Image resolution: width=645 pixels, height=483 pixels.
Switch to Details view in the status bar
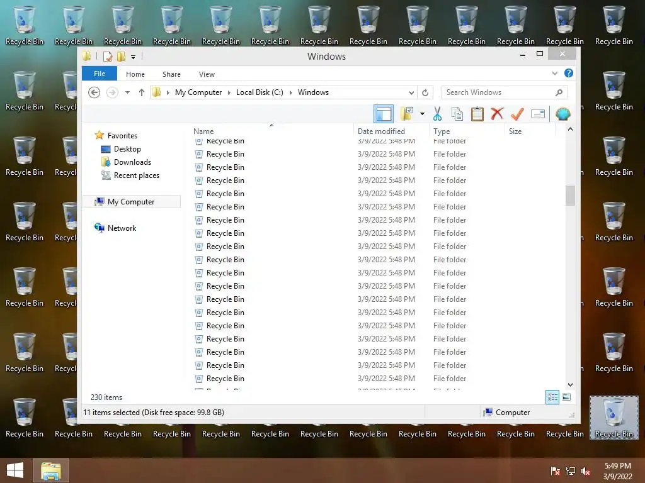(x=552, y=397)
